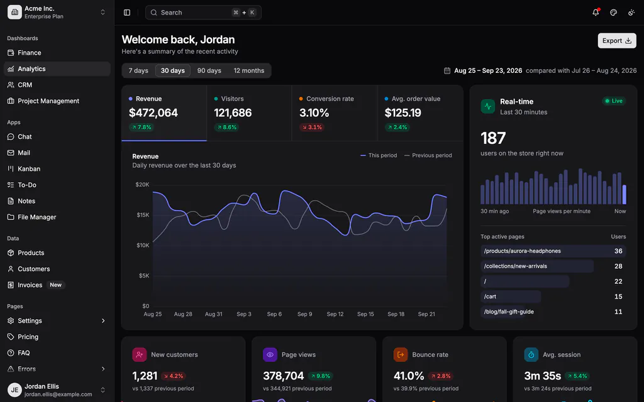Select the 7 days range

(x=138, y=70)
